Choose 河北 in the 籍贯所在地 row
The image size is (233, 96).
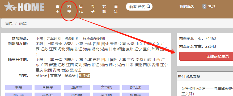click(x=61, y=49)
